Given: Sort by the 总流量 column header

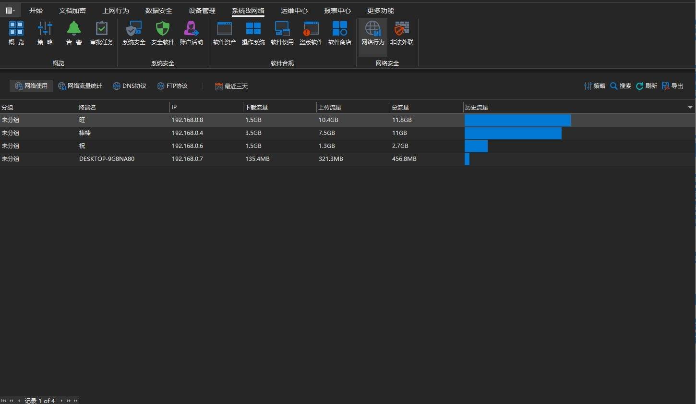Looking at the screenshot, I should click(x=426, y=107).
